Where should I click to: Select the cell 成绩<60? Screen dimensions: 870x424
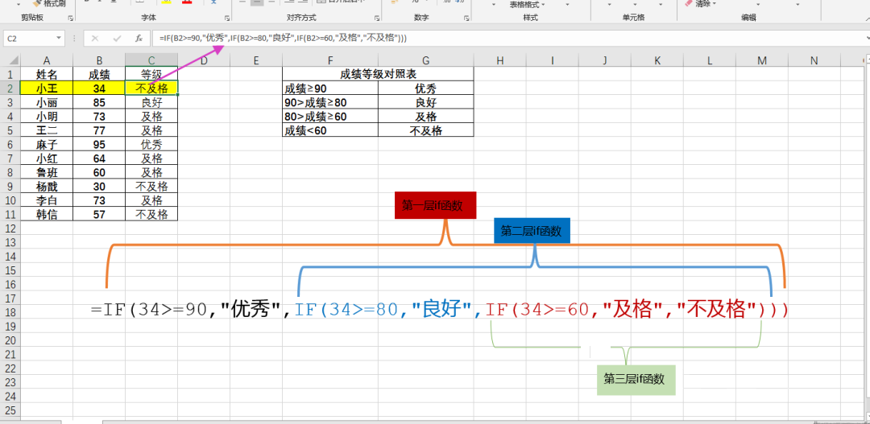pyautogui.click(x=330, y=130)
